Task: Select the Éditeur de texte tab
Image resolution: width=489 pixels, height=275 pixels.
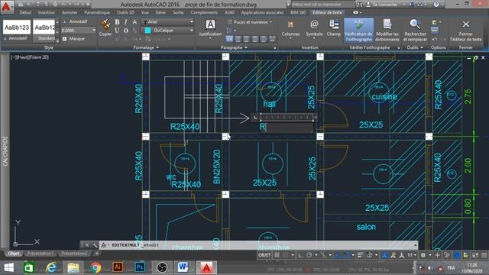Action: click(x=327, y=12)
